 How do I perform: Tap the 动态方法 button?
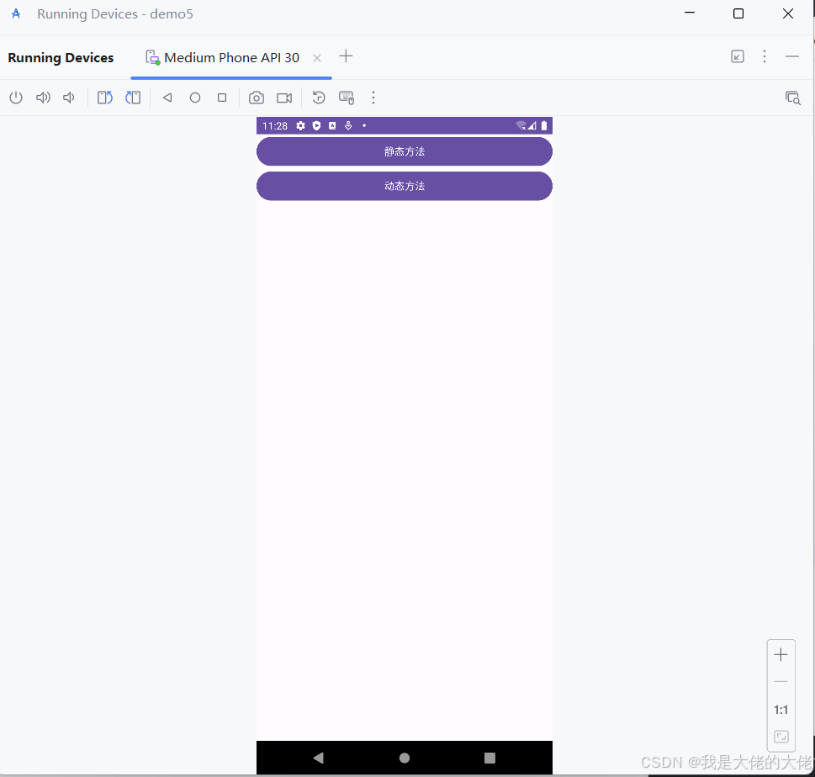tap(405, 186)
